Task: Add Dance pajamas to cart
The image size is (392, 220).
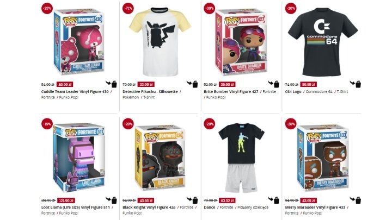Action: coord(274,200)
